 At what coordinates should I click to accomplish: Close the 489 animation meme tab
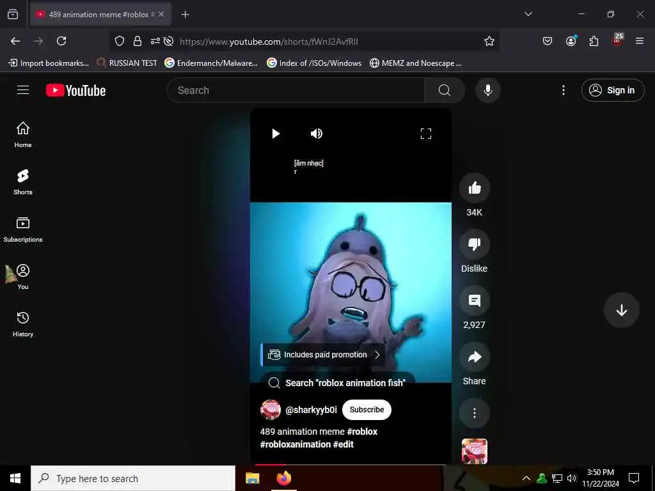[161, 14]
